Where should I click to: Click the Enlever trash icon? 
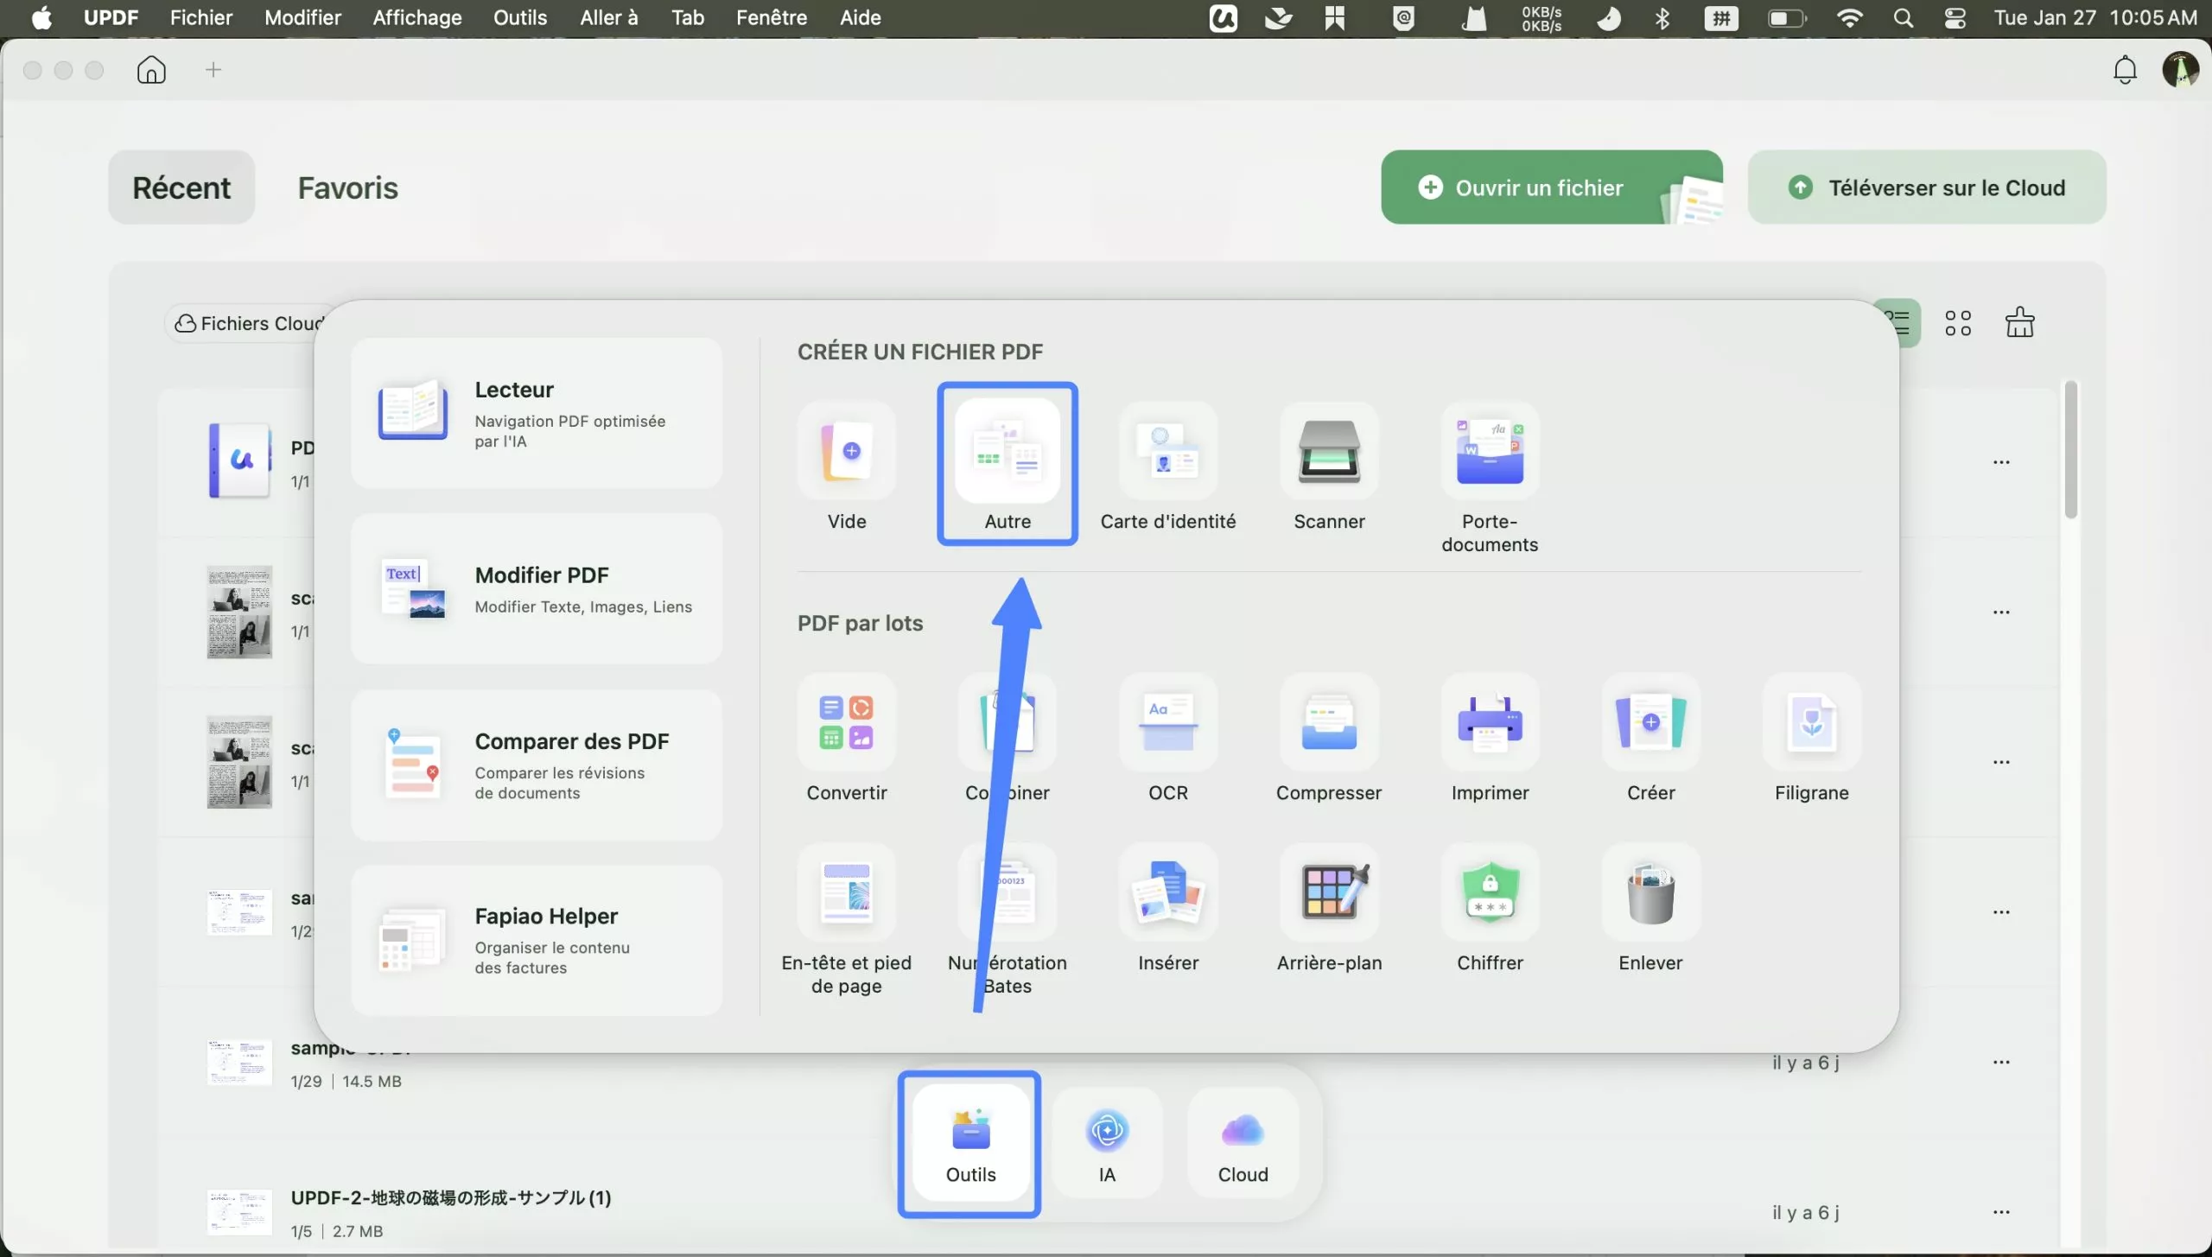(x=1650, y=893)
